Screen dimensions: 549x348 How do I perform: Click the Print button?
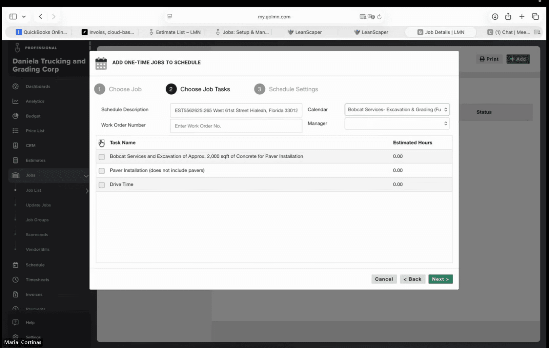click(x=489, y=59)
